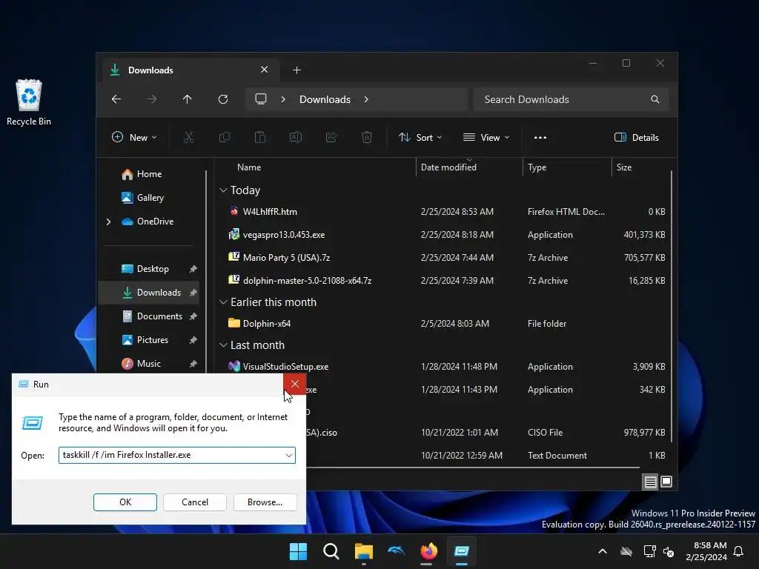
Task: Click Cancel in the Run dialog
Action: pyautogui.click(x=195, y=502)
